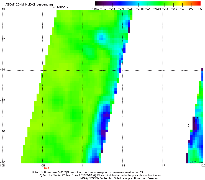Click the longitude axis label 111
Viewport: 205px width, 180px height.
(x=83, y=166)
